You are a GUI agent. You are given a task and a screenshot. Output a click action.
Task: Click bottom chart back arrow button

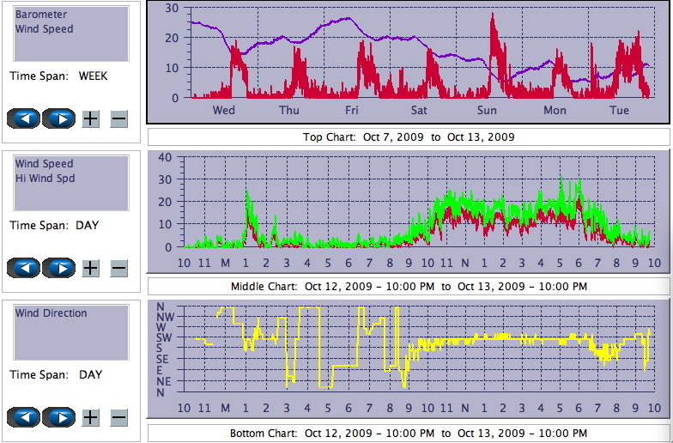[x=24, y=417]
